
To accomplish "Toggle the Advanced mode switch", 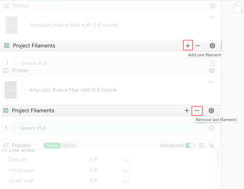I will tap(190, 145).
